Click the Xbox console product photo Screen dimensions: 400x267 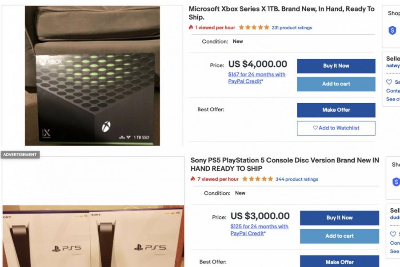click(x=91, y=76)
